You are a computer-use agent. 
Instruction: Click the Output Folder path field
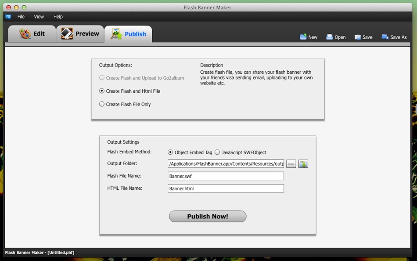226,164
